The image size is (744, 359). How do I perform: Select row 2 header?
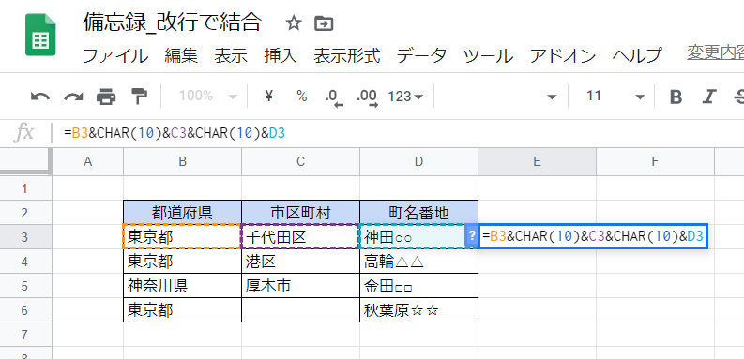tap(25, 213)
